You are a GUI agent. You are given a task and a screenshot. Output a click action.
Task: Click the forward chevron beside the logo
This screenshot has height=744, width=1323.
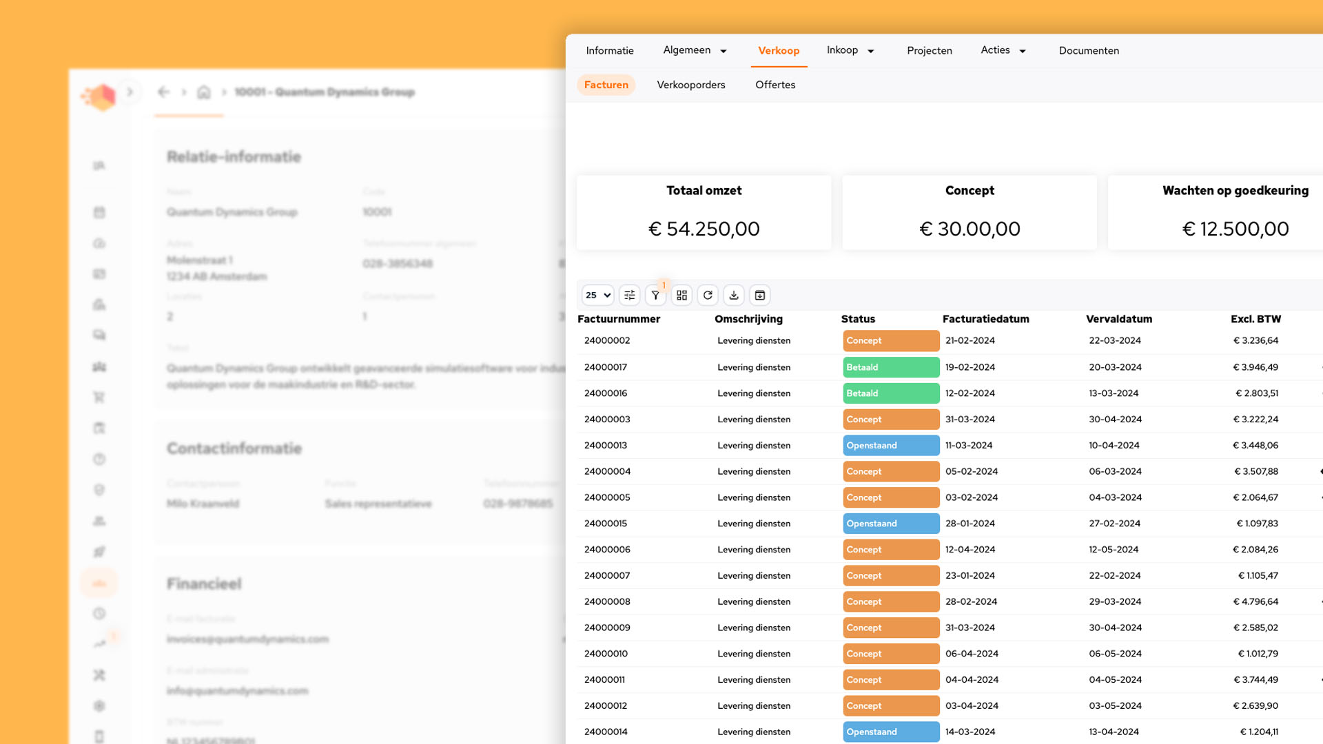coord(130,92)
